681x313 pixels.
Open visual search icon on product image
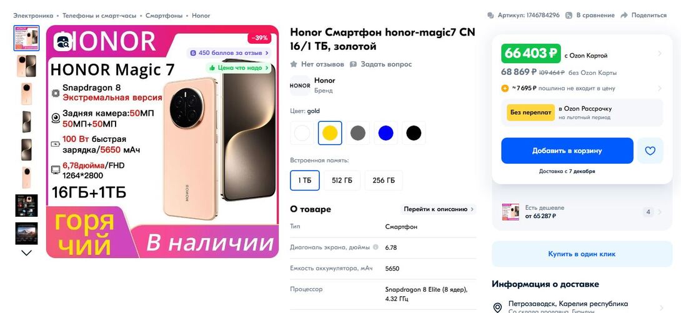coord(63,42)
